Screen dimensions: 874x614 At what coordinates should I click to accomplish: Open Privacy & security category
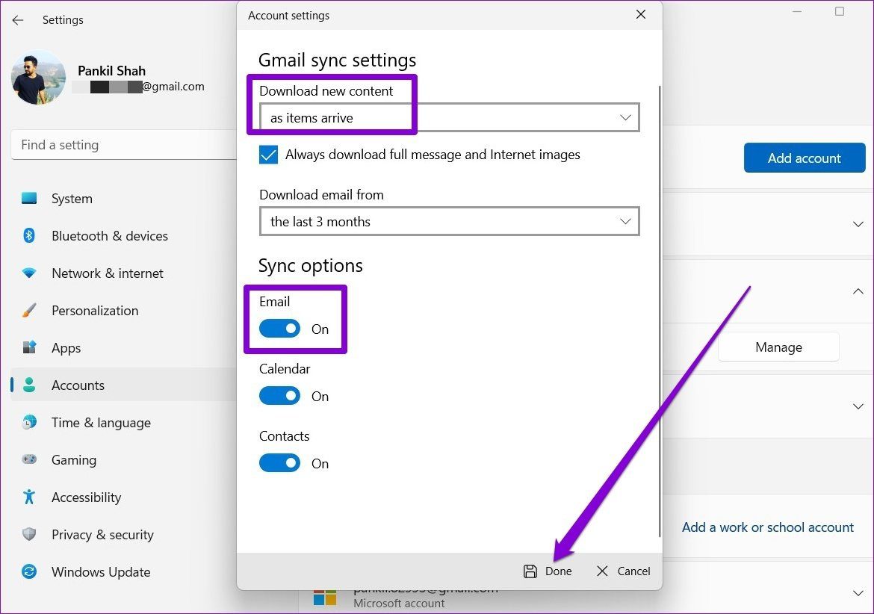click(x=124, y=534)
